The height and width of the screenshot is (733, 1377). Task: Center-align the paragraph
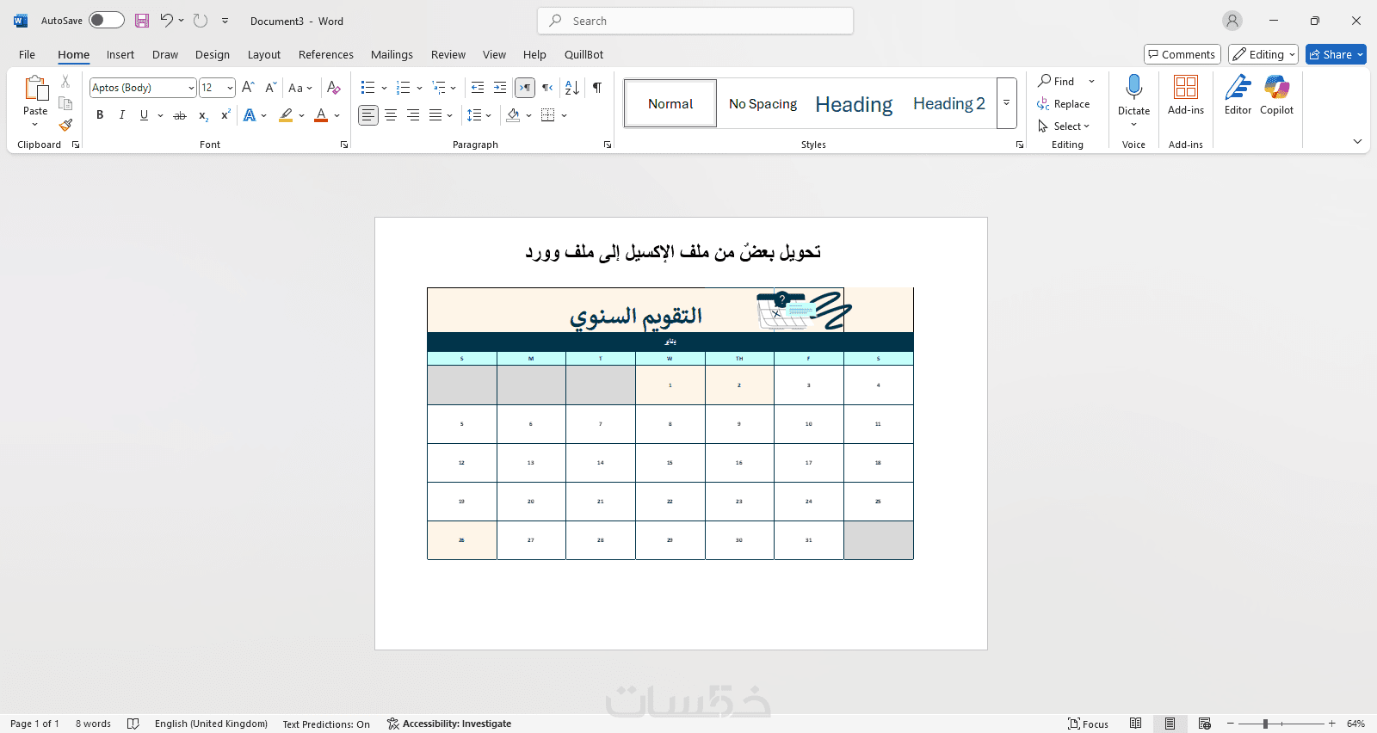coord(391,115)
